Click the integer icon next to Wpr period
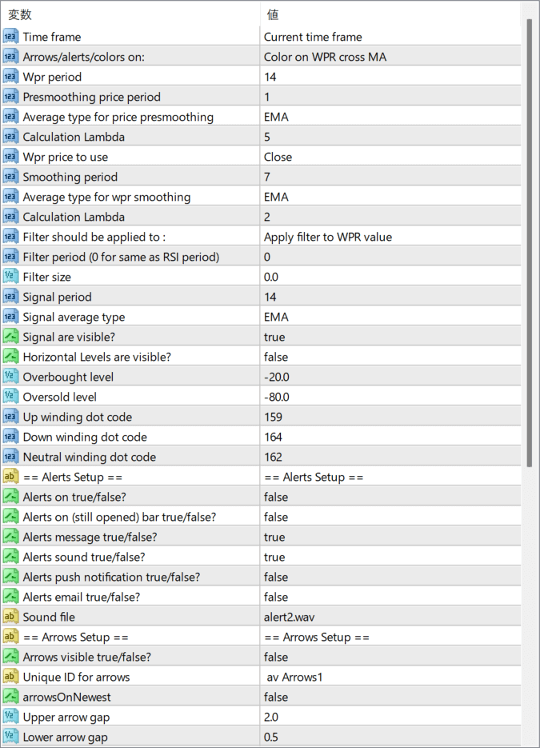Screen dimensions: 540x748 [10, 77]
